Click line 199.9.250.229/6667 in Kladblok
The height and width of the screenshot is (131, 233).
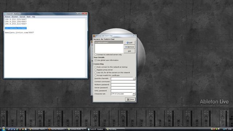16,19
